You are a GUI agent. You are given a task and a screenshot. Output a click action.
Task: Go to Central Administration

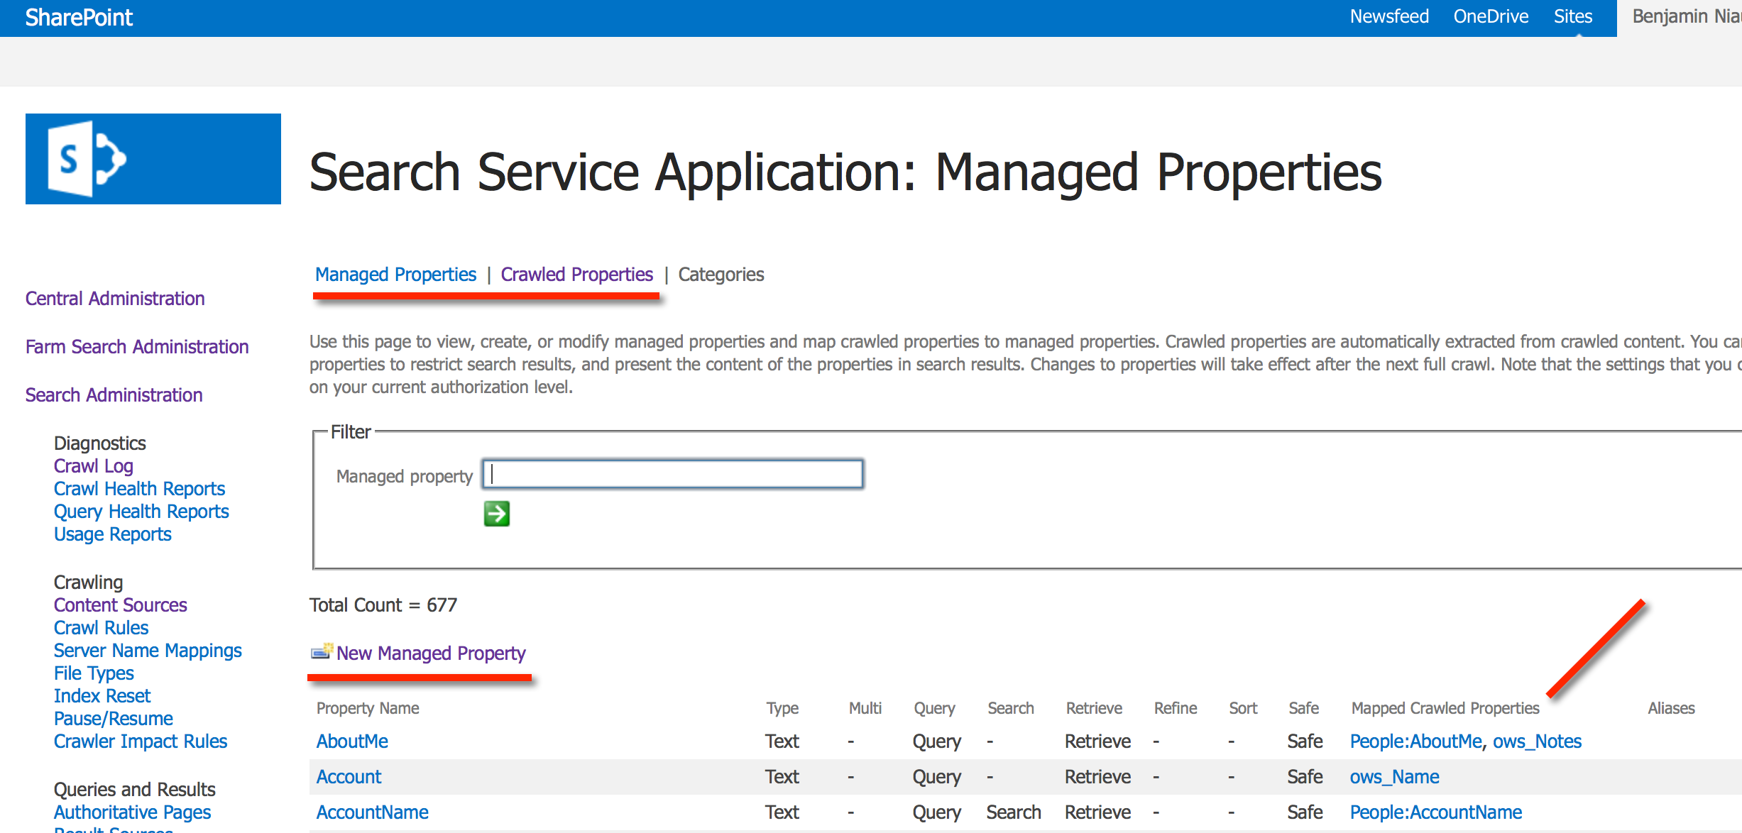tap(115, 298)
